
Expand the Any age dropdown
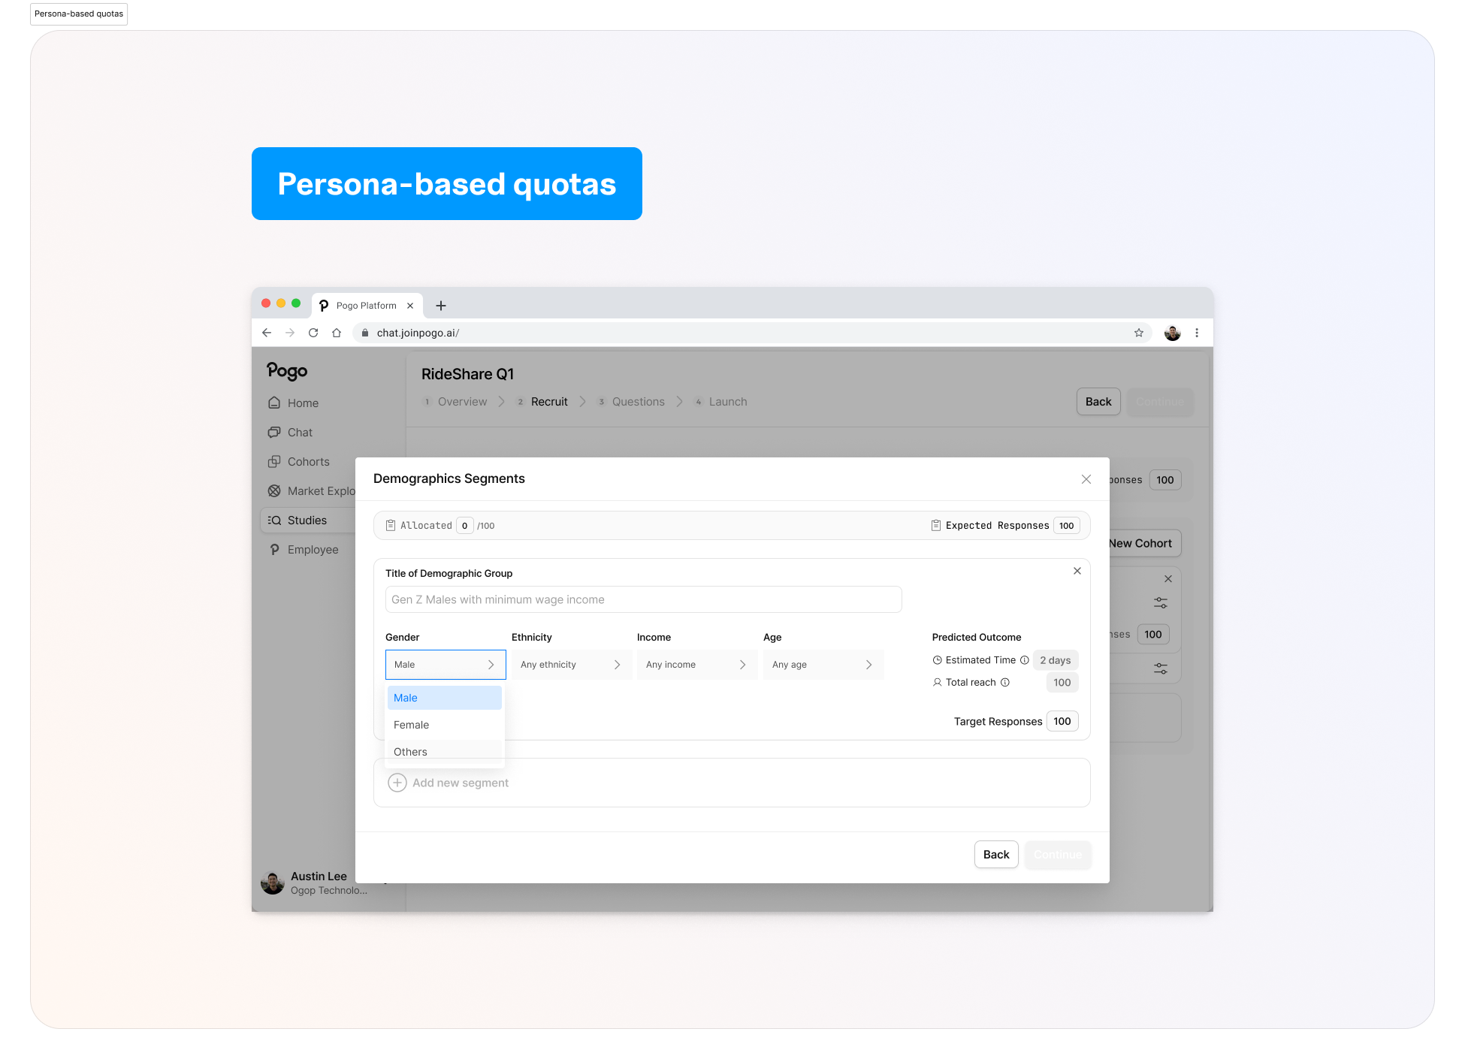click(x=822, y=665)
